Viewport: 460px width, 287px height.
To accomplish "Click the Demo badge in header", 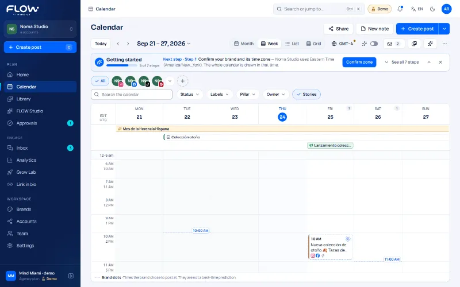I will [379, 9].
